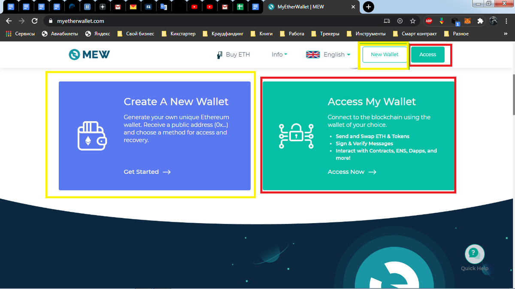Open a new tab with the plus button
Viewport: 515px width, 289px height.
368,7
